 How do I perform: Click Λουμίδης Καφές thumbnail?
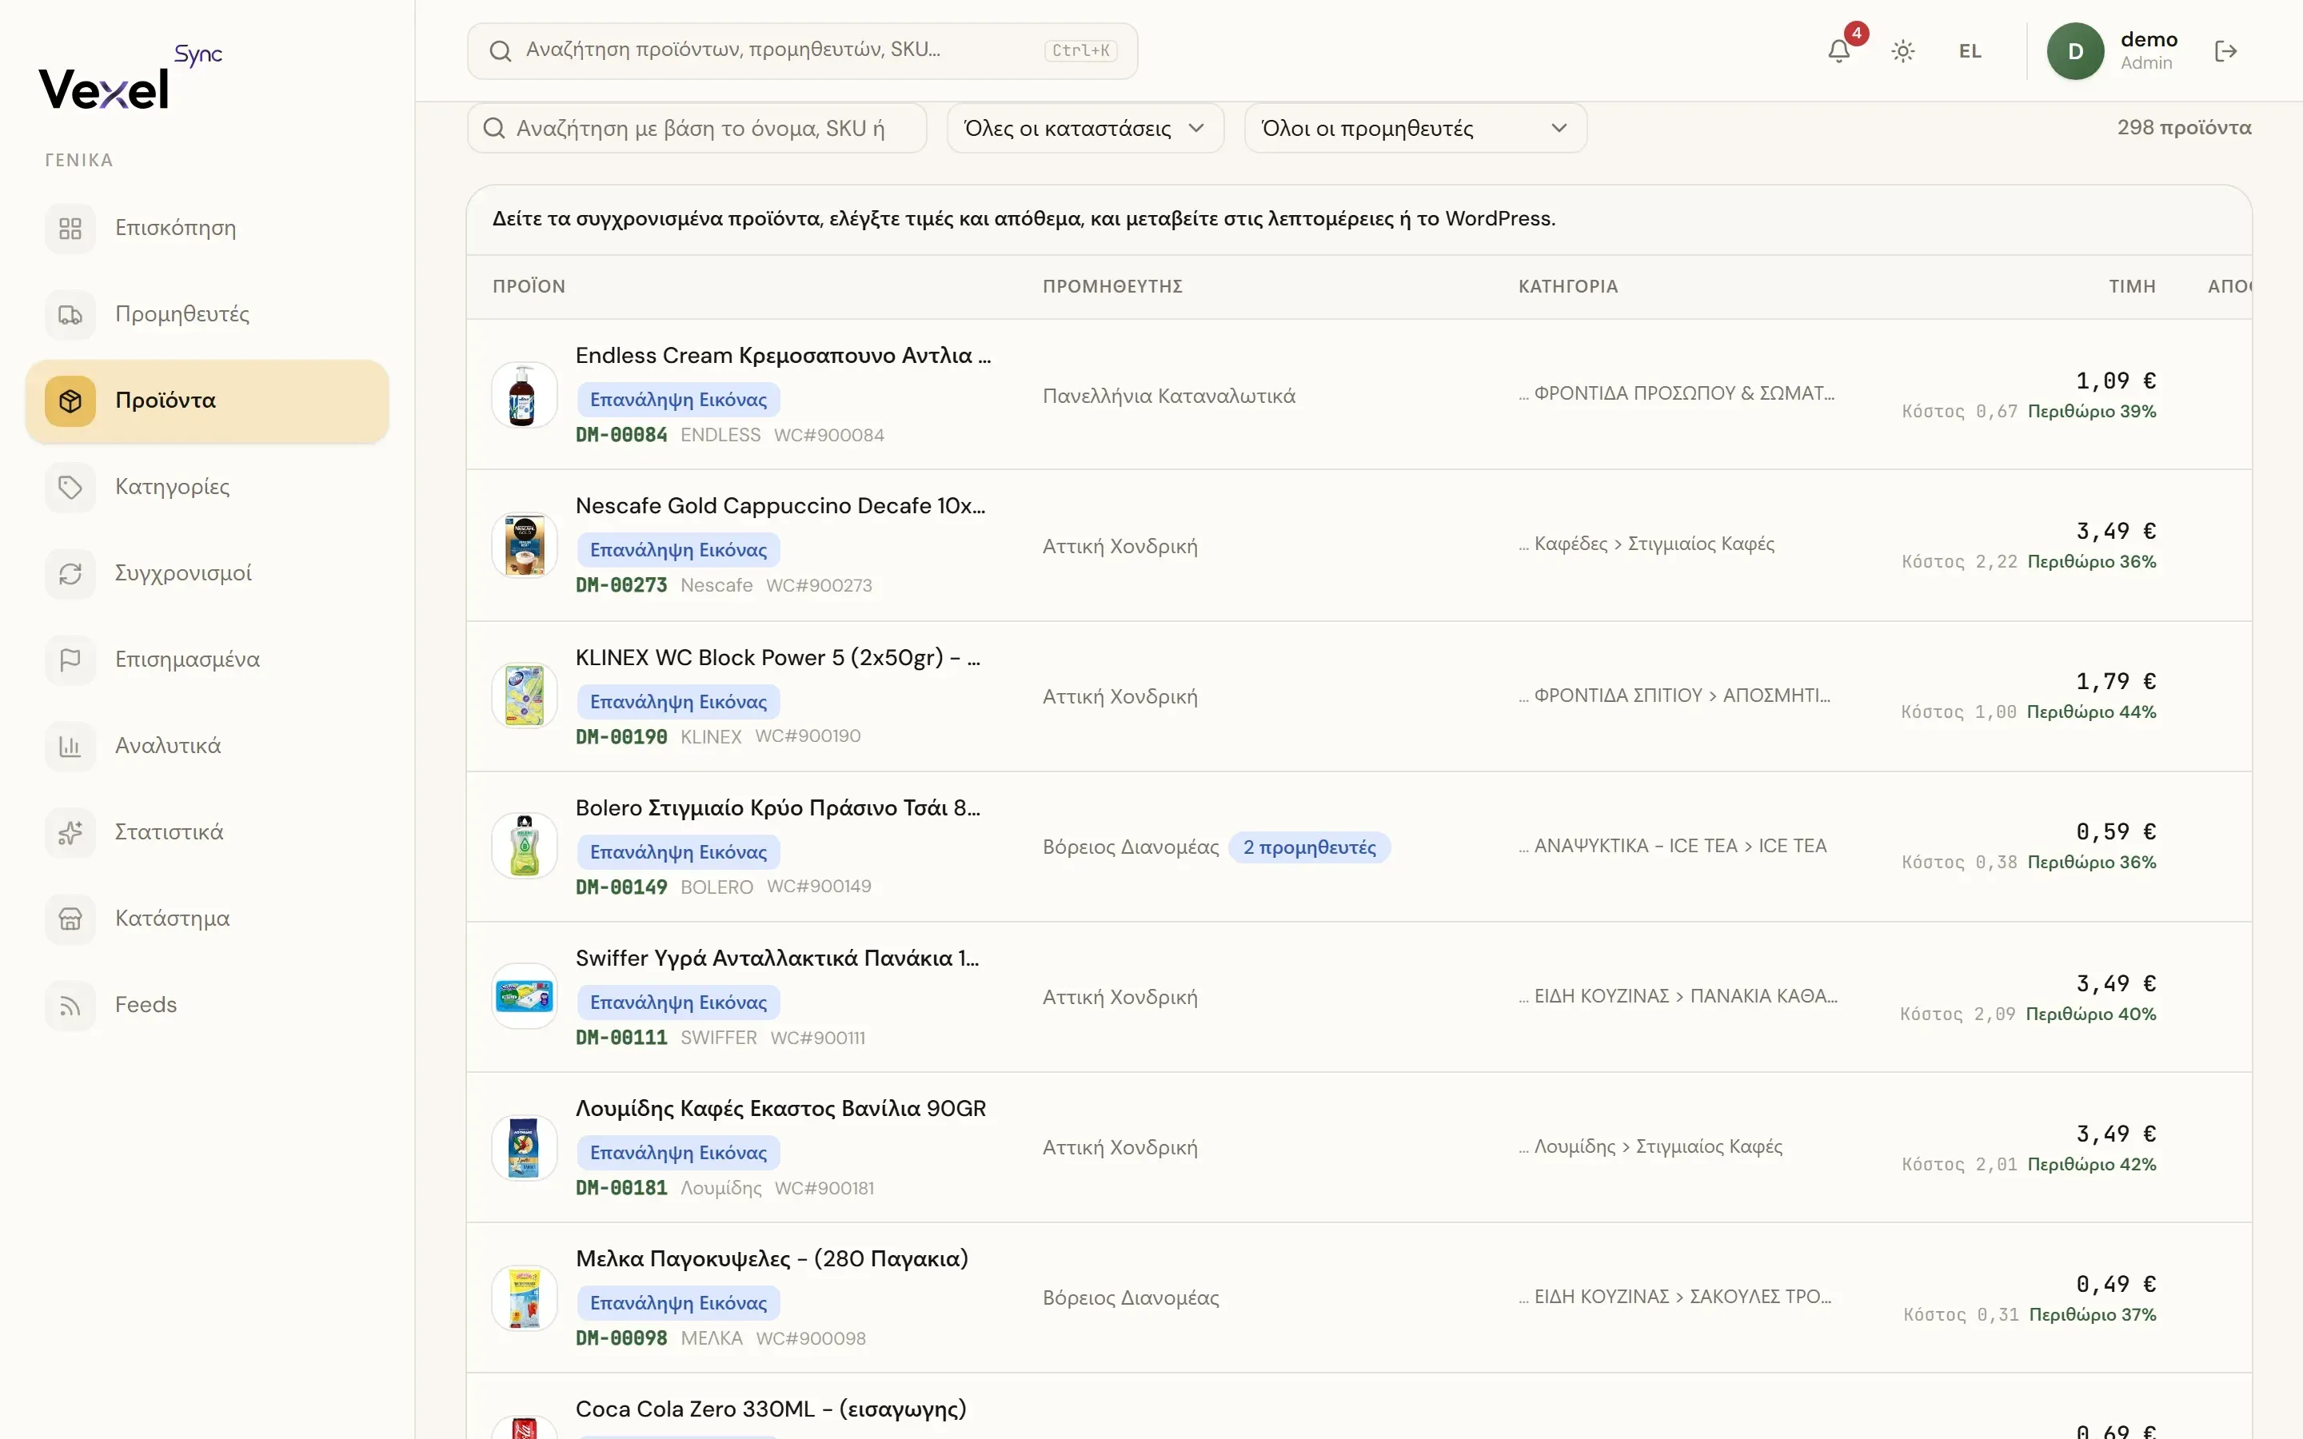point(524,1147)
